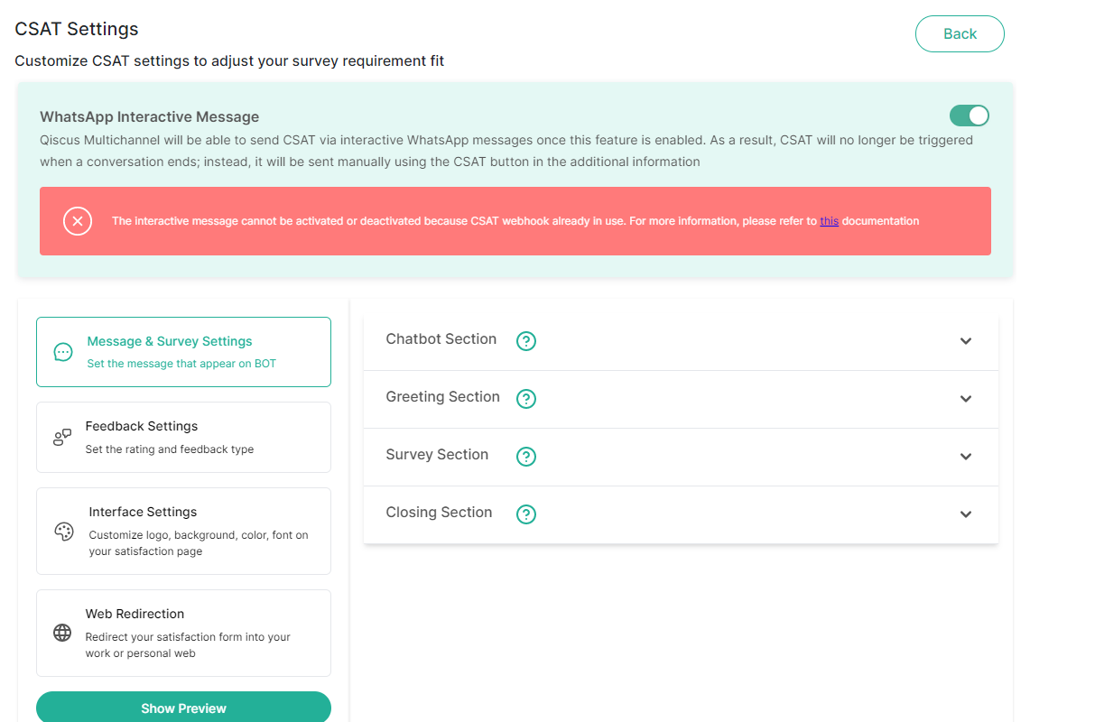Screen dimensions: 1095x722
Task: Click the globe icon for Web Redirection
Action: point(62,633)
